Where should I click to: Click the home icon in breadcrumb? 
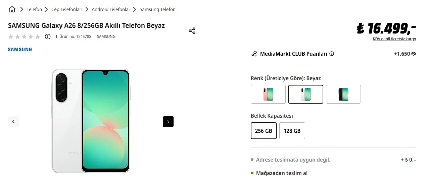pos(12,9)
